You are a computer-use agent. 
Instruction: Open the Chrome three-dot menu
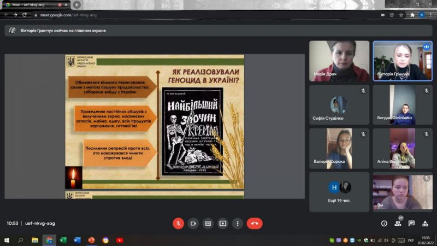pyautogui.click(x=430, y=15)
